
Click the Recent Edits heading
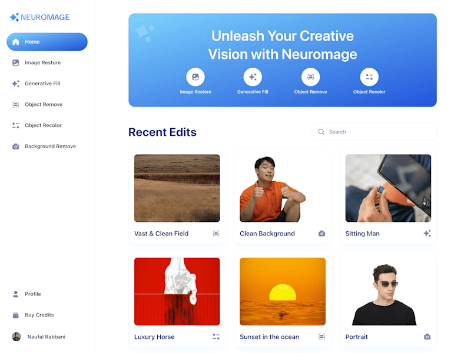coord(162,132)
